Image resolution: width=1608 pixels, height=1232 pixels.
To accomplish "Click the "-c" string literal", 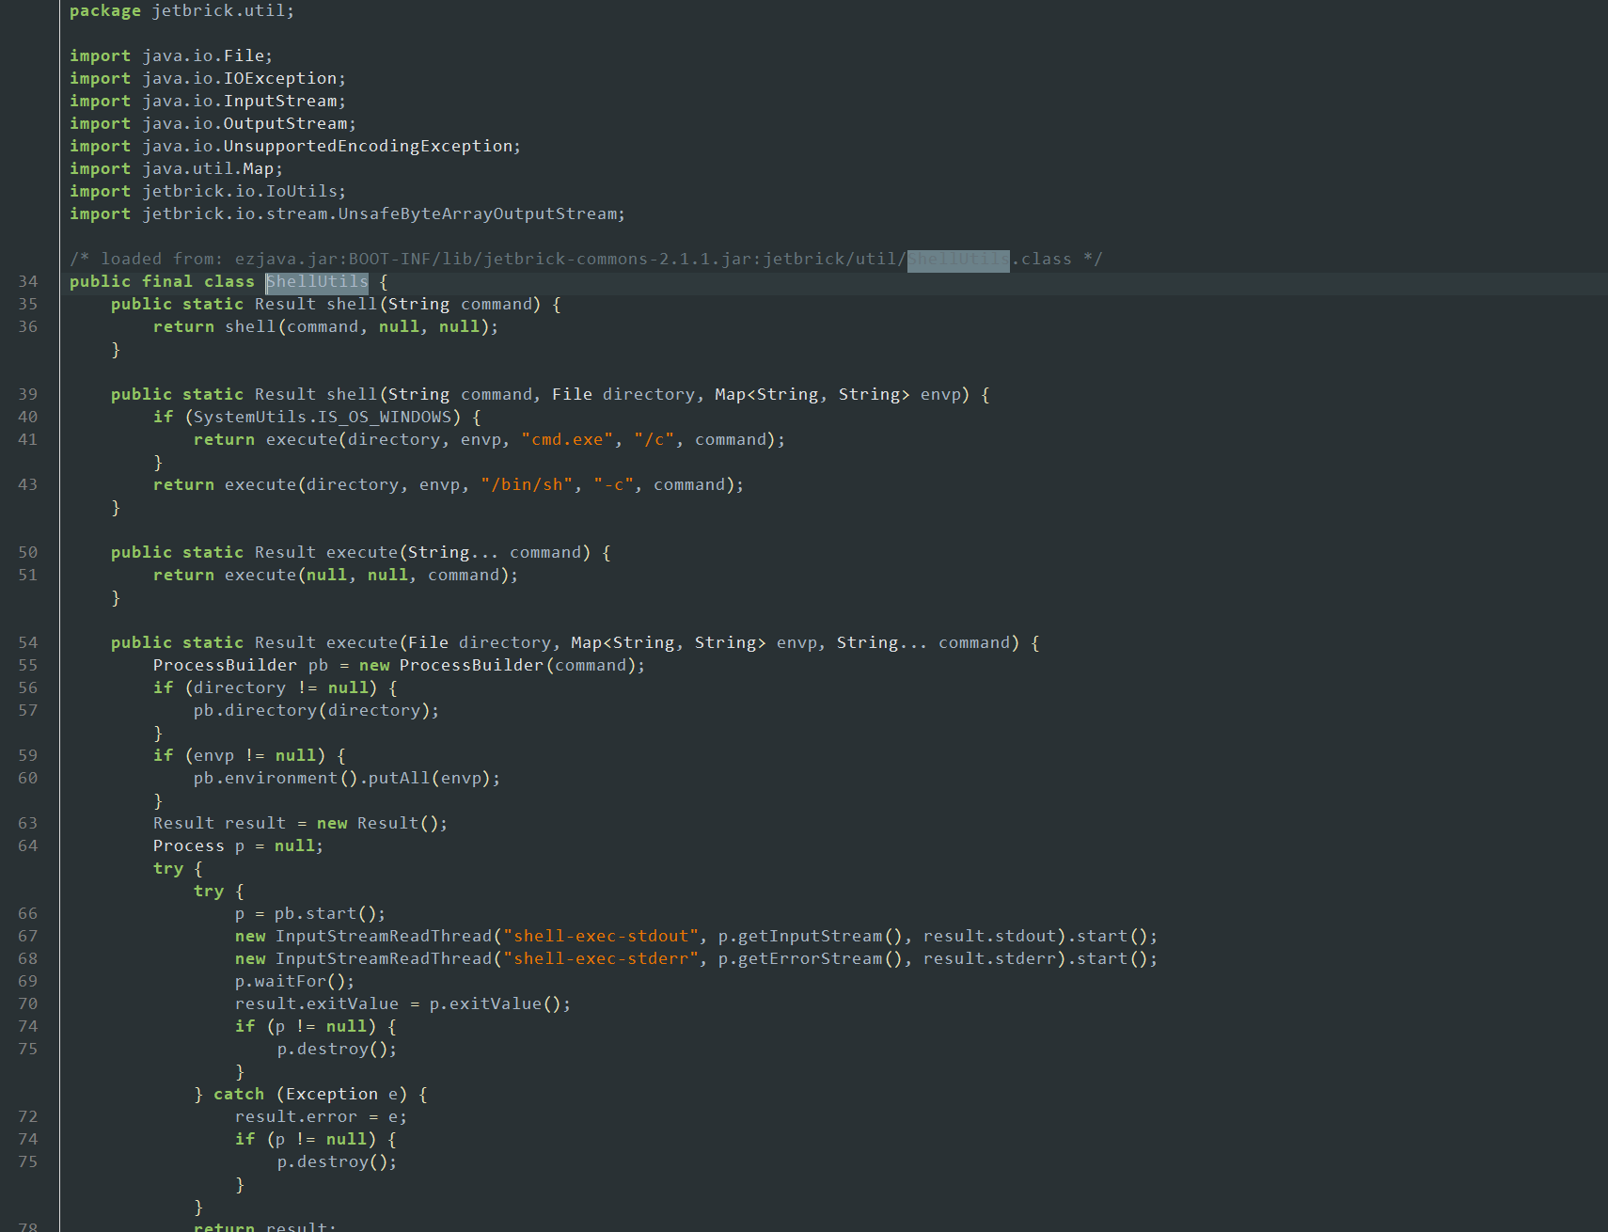I will click(x=613, y=484).
